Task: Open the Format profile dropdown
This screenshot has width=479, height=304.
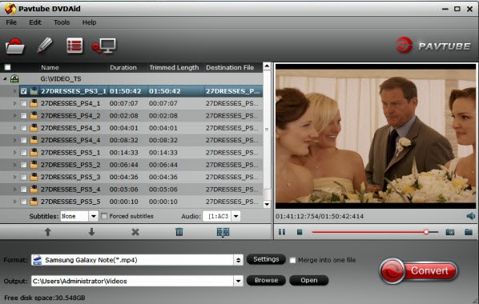Action: tap(238, 260)
